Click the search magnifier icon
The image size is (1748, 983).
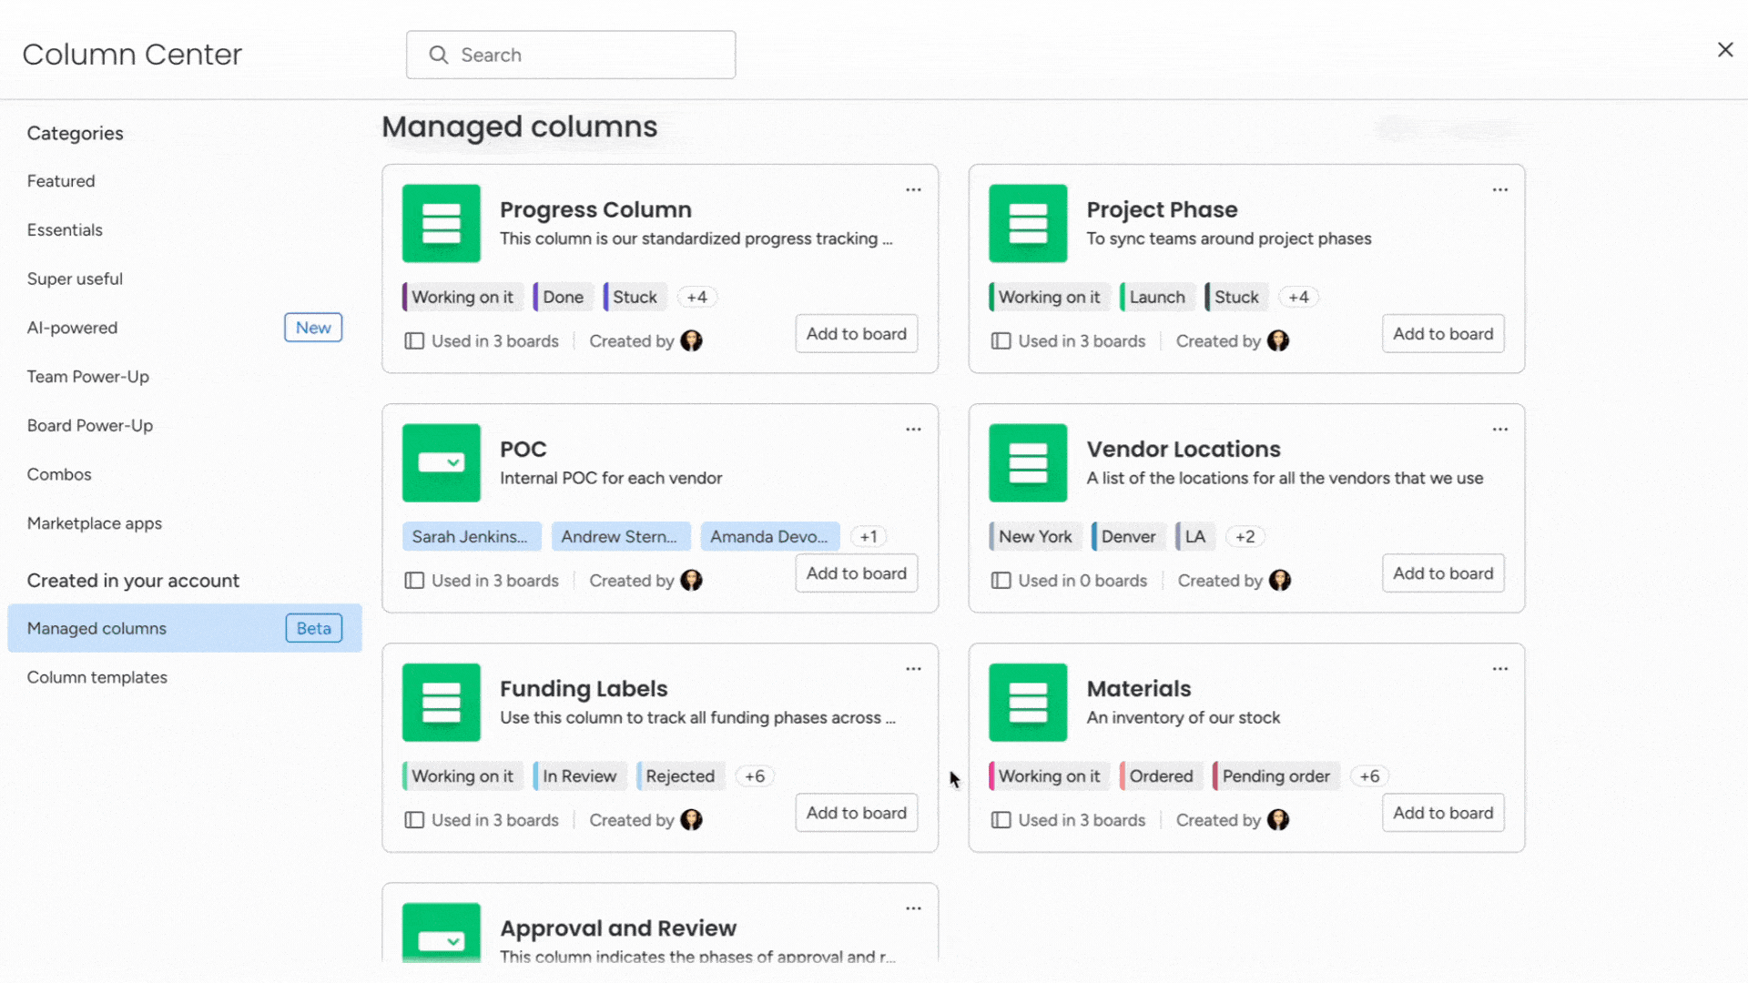coord(439,55)
